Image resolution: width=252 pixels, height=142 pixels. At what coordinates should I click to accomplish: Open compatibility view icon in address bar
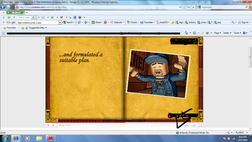(x=184, y=7)
